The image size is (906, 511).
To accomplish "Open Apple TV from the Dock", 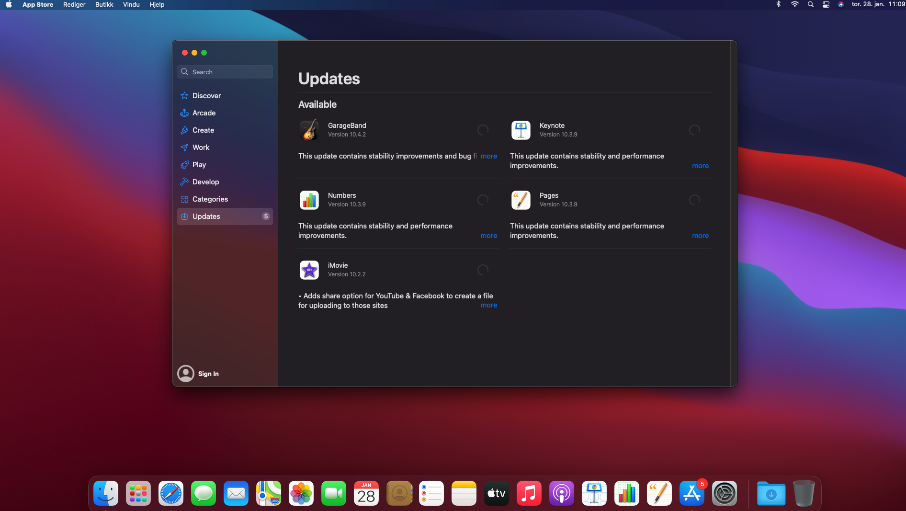I will click(497, 493).
